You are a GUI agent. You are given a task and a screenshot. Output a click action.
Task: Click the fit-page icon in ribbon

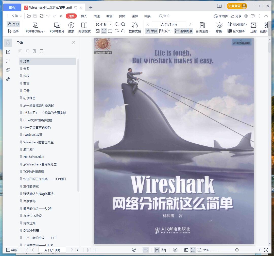coord(104,31)
